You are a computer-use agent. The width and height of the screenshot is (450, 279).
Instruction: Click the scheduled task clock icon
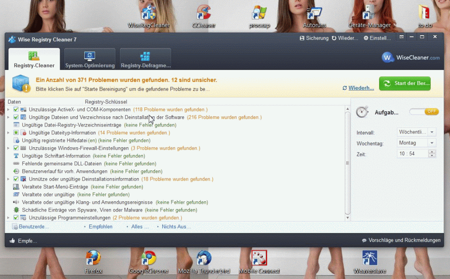(x=362, y=112)
